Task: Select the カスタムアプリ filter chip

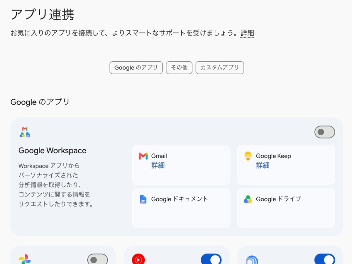Action: (220, 67)
